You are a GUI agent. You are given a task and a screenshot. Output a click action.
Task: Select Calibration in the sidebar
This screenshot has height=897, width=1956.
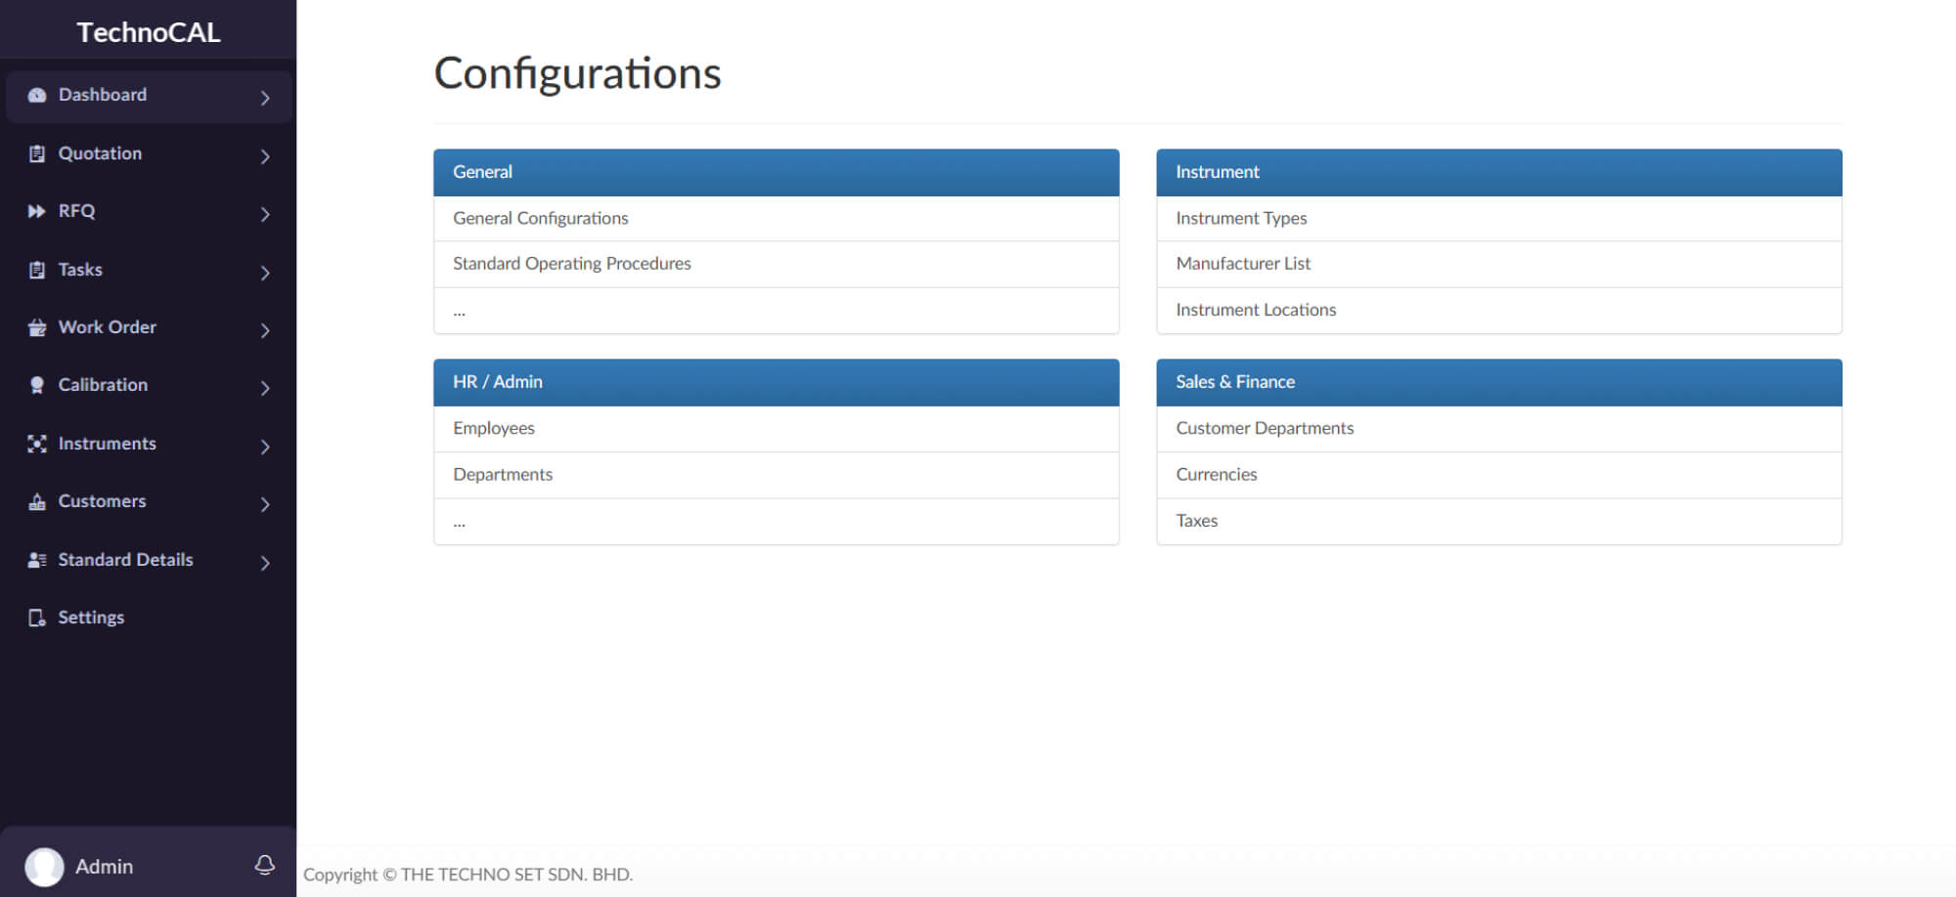149,385
